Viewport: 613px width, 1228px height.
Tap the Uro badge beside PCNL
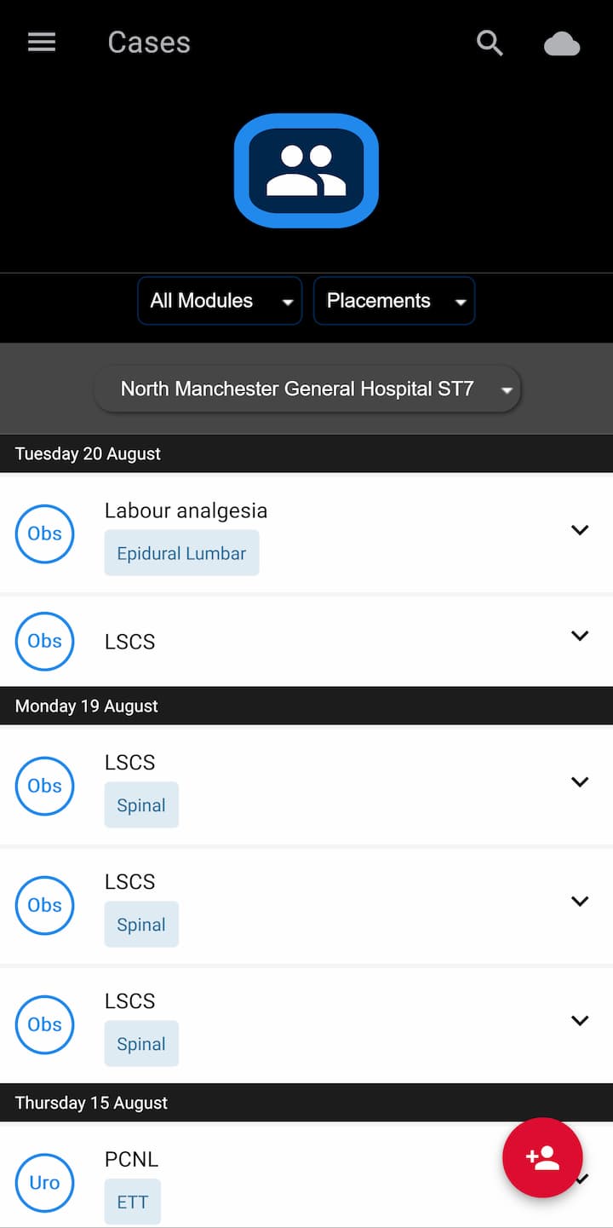[44, 1182]
